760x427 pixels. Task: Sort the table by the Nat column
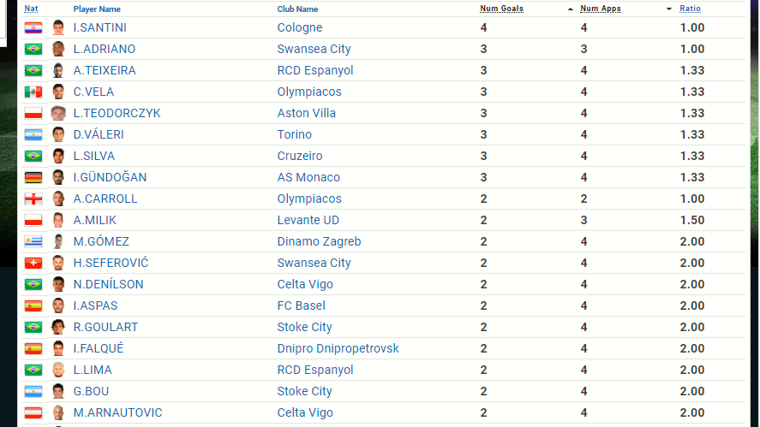point(31,9)
